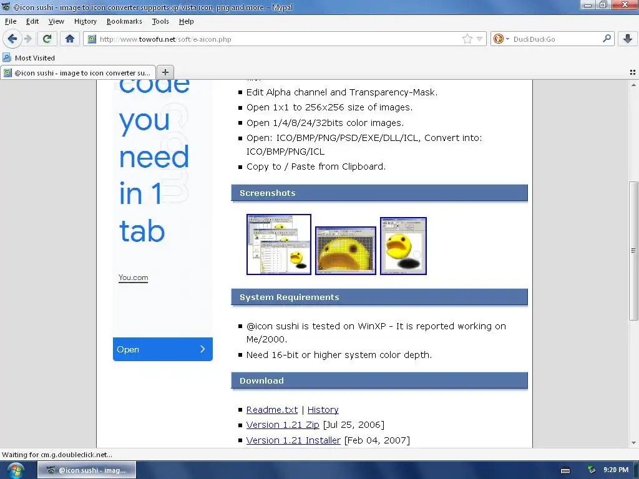
Task: Click the browser Back arrow button
Action: pyautogui.click(x=12, y=39)
